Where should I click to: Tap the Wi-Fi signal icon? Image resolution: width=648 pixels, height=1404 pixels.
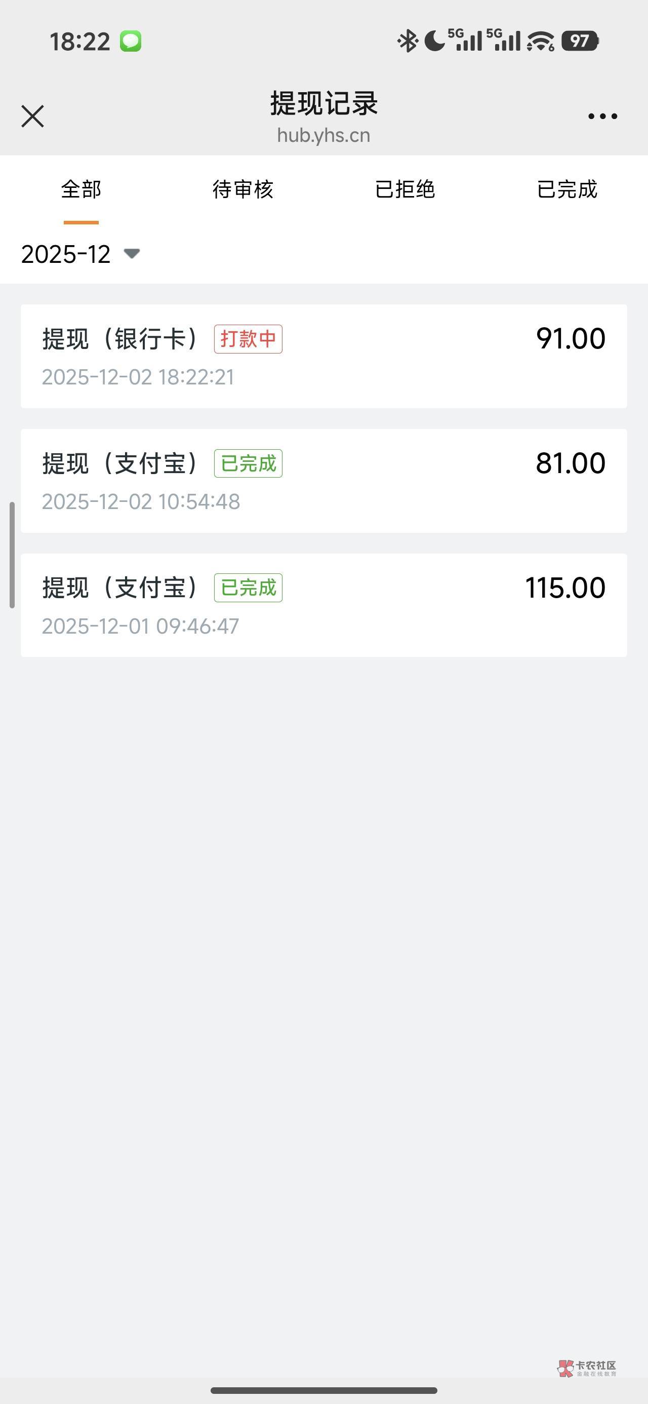[x=541, y=42]
